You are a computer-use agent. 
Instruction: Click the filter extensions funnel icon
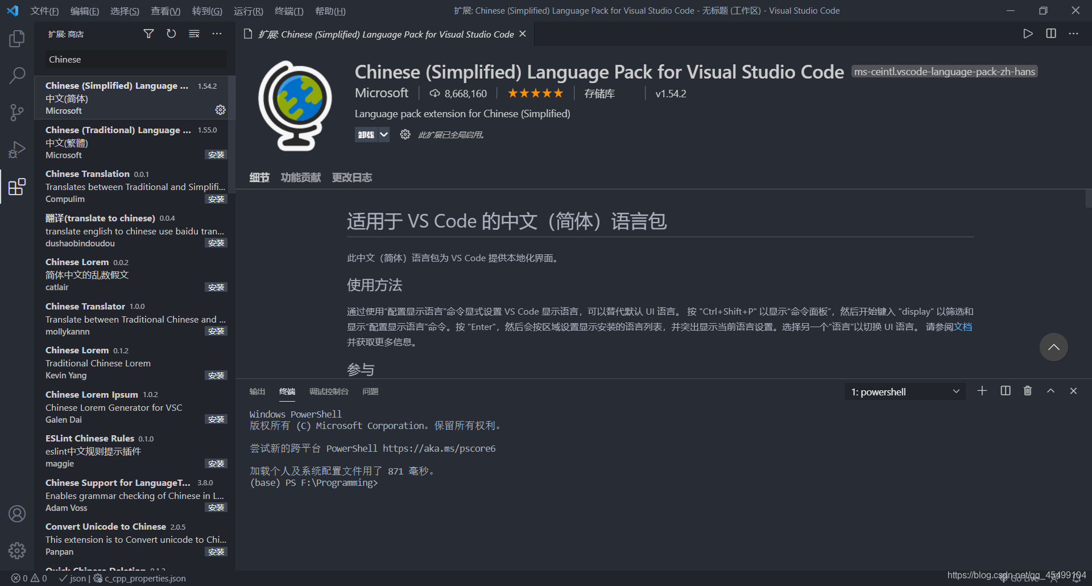pos(148,34)
